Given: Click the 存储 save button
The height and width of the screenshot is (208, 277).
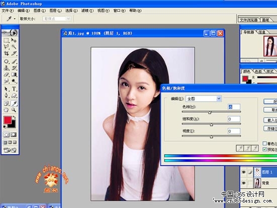Looking at the screenshot, I should pyautogui.click(x=270, y=128).
